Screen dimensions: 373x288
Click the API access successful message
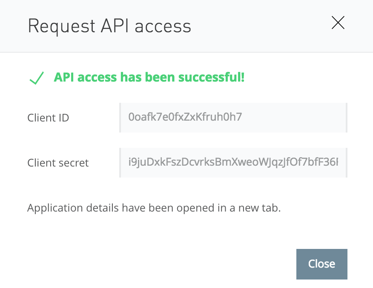click(x=149, y=78)
